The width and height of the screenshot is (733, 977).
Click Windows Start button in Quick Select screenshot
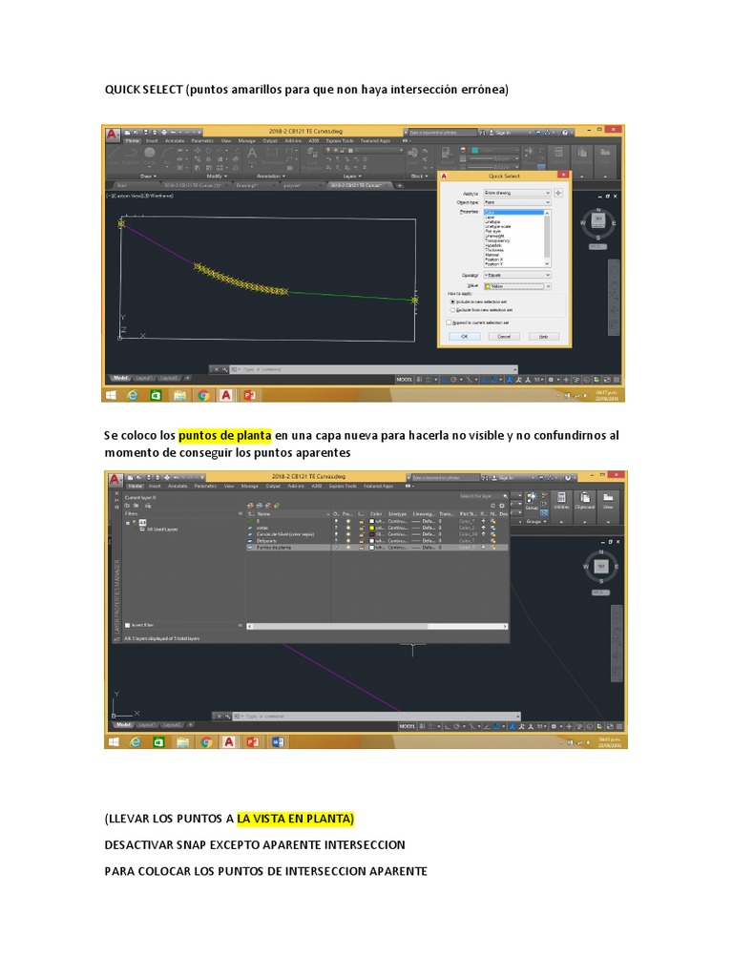point(111,395)
